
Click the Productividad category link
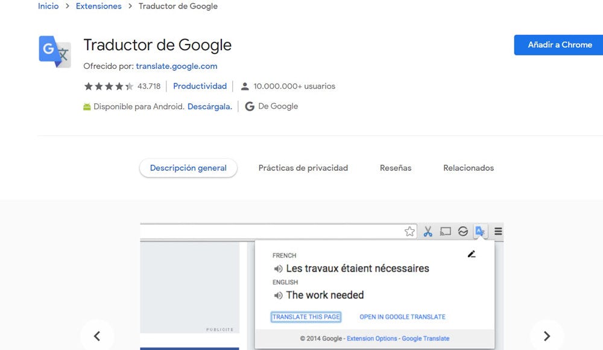(x=200, y=86)
